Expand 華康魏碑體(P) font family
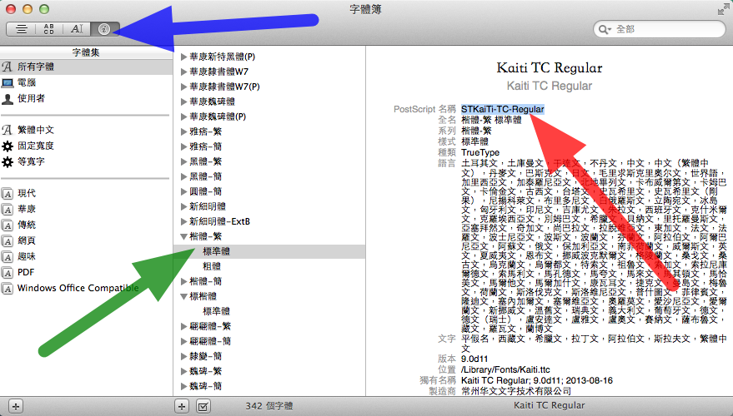 183,116
